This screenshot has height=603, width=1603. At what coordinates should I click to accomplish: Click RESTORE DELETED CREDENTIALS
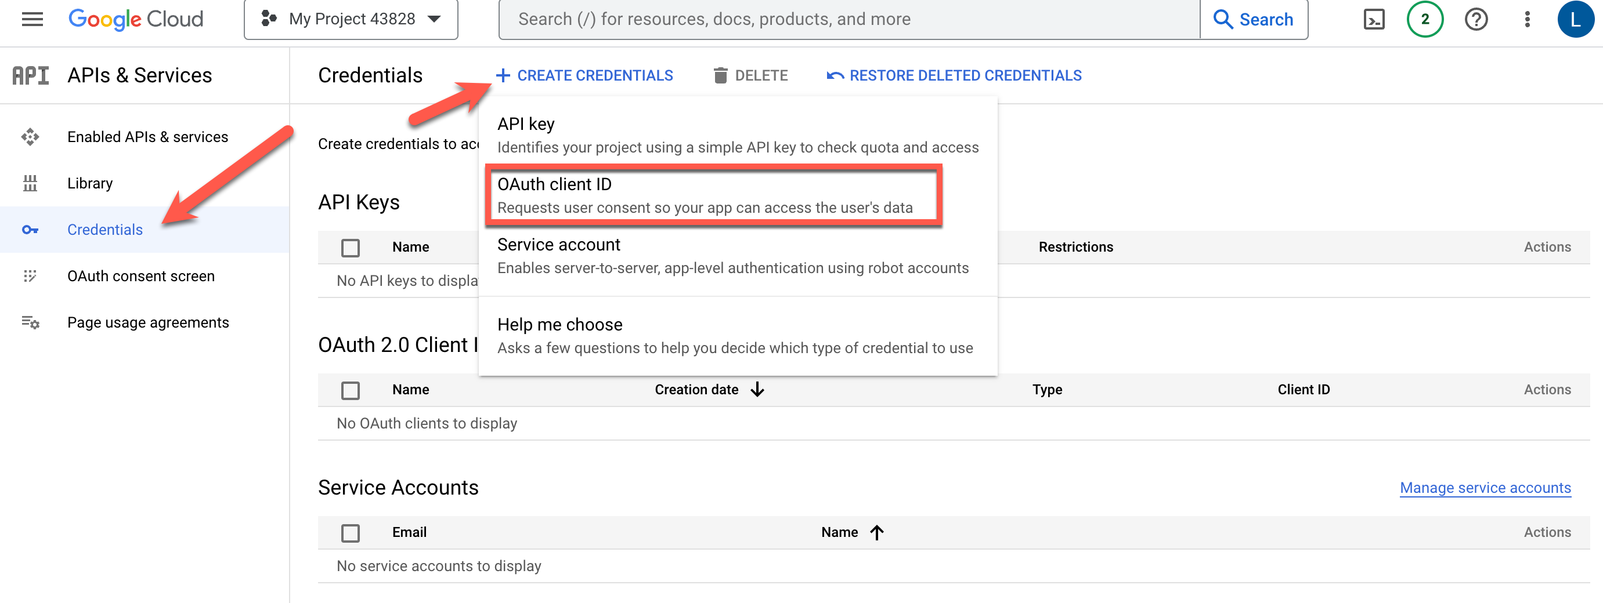[x=954, y=75]
